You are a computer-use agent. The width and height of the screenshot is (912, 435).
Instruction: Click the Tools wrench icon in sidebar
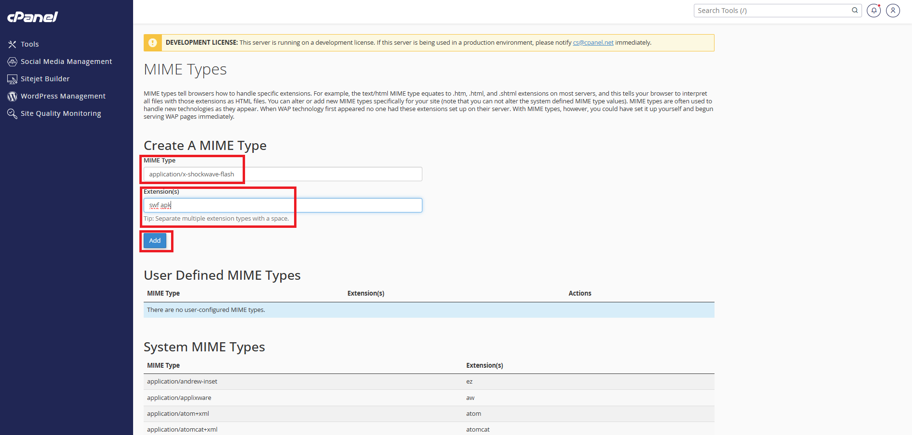(x=12, y=44)
